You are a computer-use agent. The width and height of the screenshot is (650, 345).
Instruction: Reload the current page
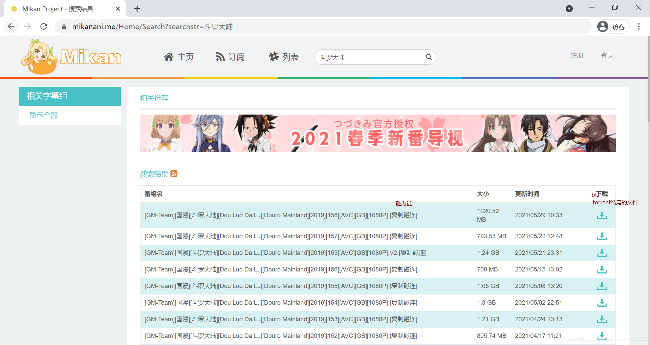[x=44, y=26]
